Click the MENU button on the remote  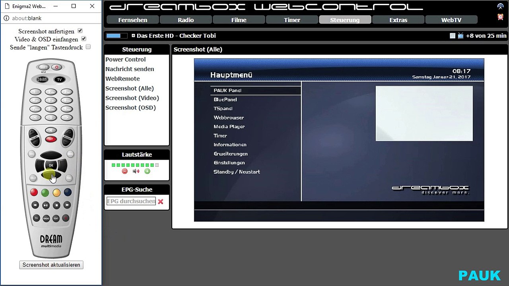[70, 154]
